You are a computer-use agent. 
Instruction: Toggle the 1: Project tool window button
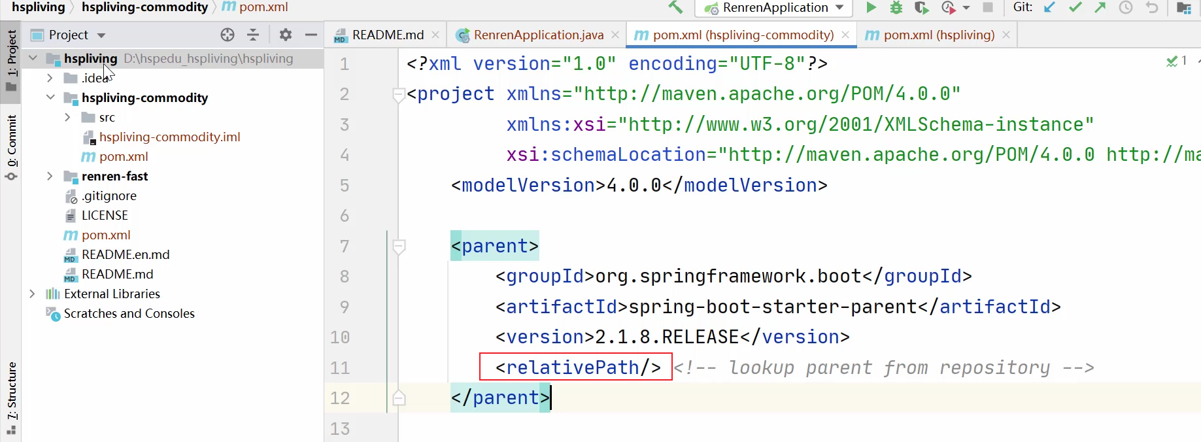coord(11,61)
